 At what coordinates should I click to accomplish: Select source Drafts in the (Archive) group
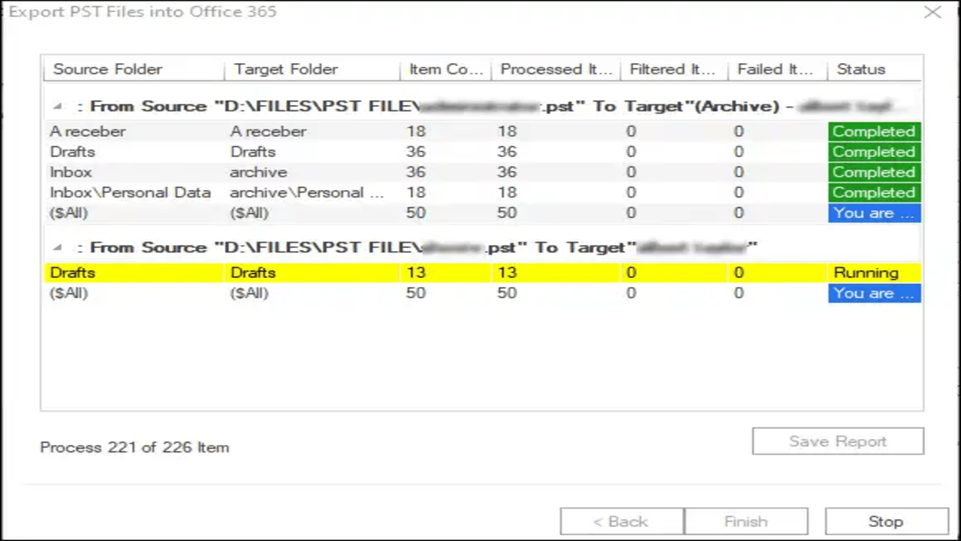72,152
